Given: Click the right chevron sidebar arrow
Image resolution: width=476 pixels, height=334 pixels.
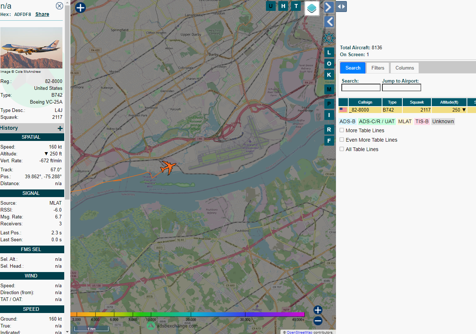Looking at the screenshot, I should (x=329, y=7).
